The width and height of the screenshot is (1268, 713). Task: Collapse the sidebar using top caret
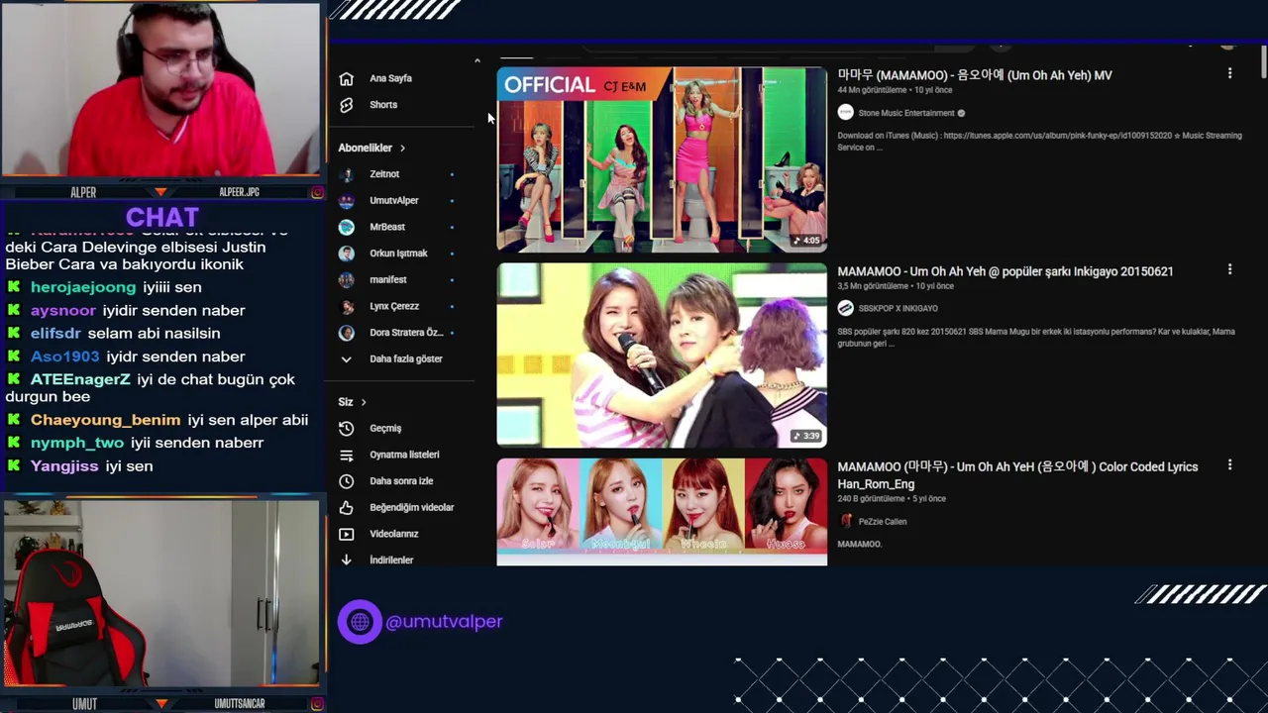[476, 61]
